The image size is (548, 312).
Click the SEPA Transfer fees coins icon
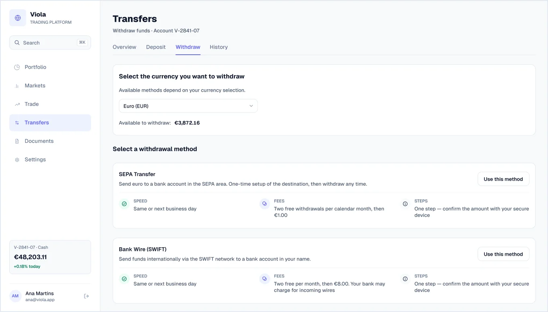point(265,204)
